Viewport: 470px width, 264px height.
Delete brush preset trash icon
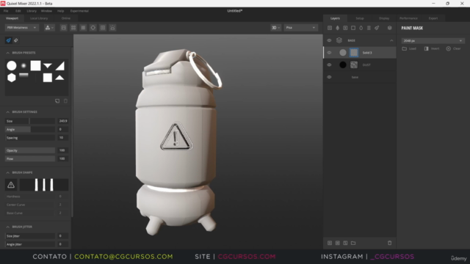[x=65, y=101]
